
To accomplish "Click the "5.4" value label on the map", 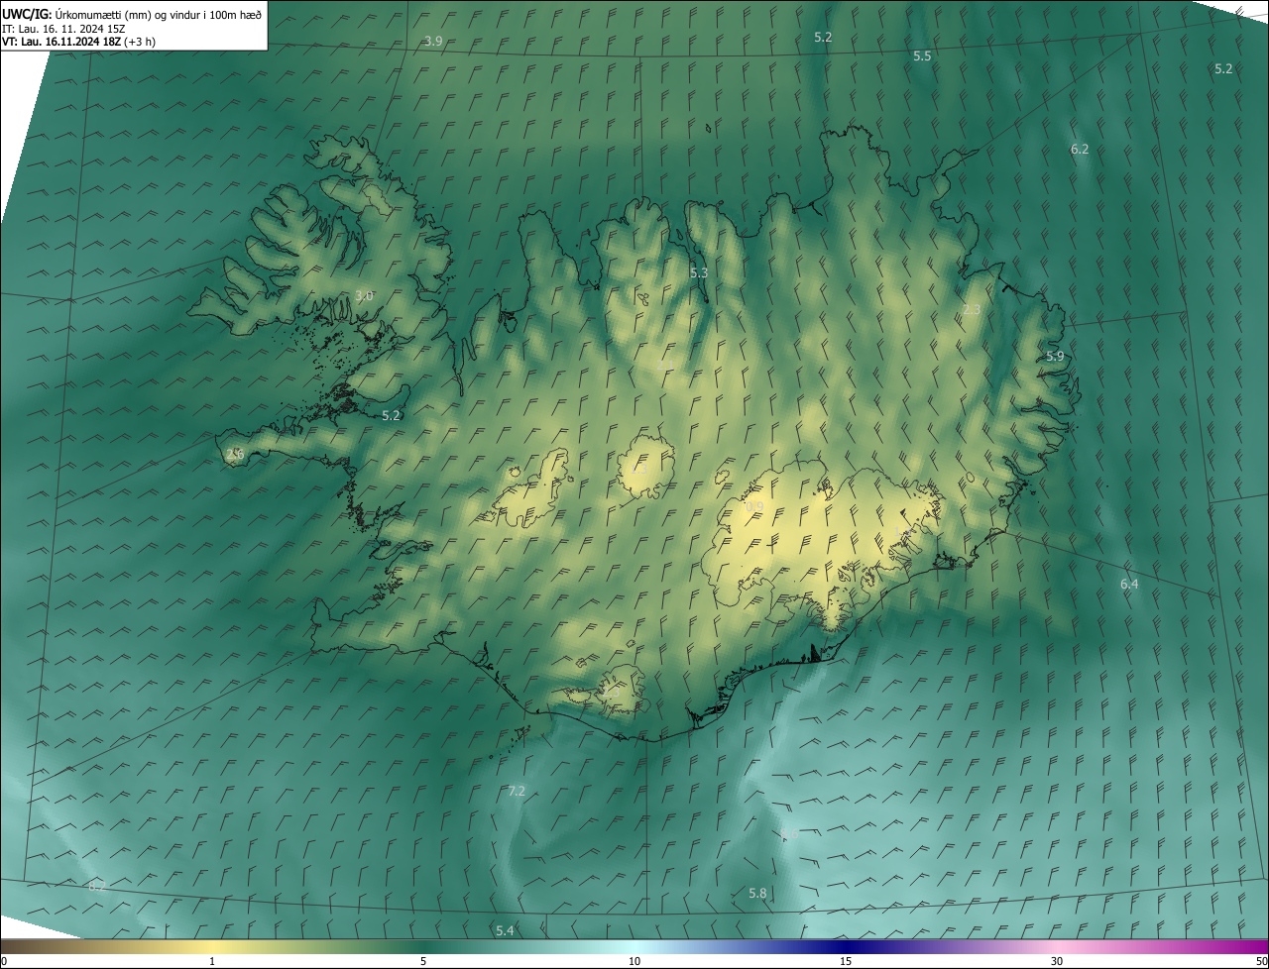I will pyautogui.click(x=505, y=930).
